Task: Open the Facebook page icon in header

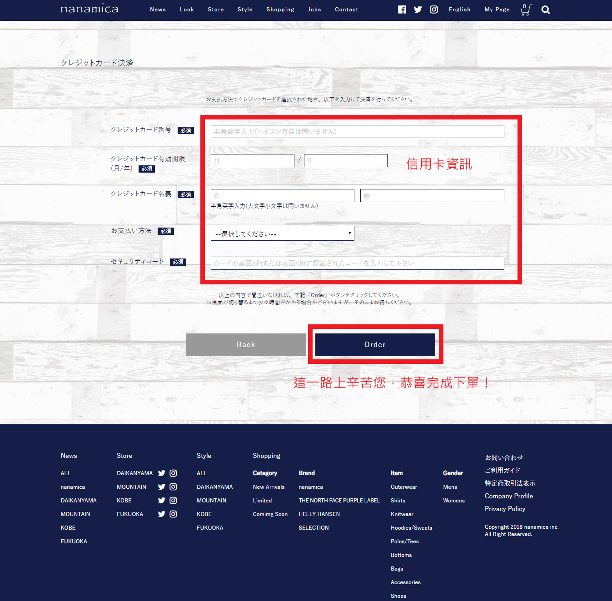Action: (x=402, y=10)
